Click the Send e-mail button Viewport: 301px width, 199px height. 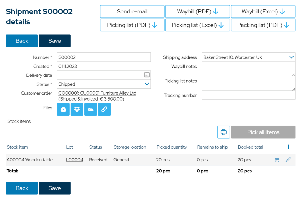pyautogui.click(x=132, y=11)
